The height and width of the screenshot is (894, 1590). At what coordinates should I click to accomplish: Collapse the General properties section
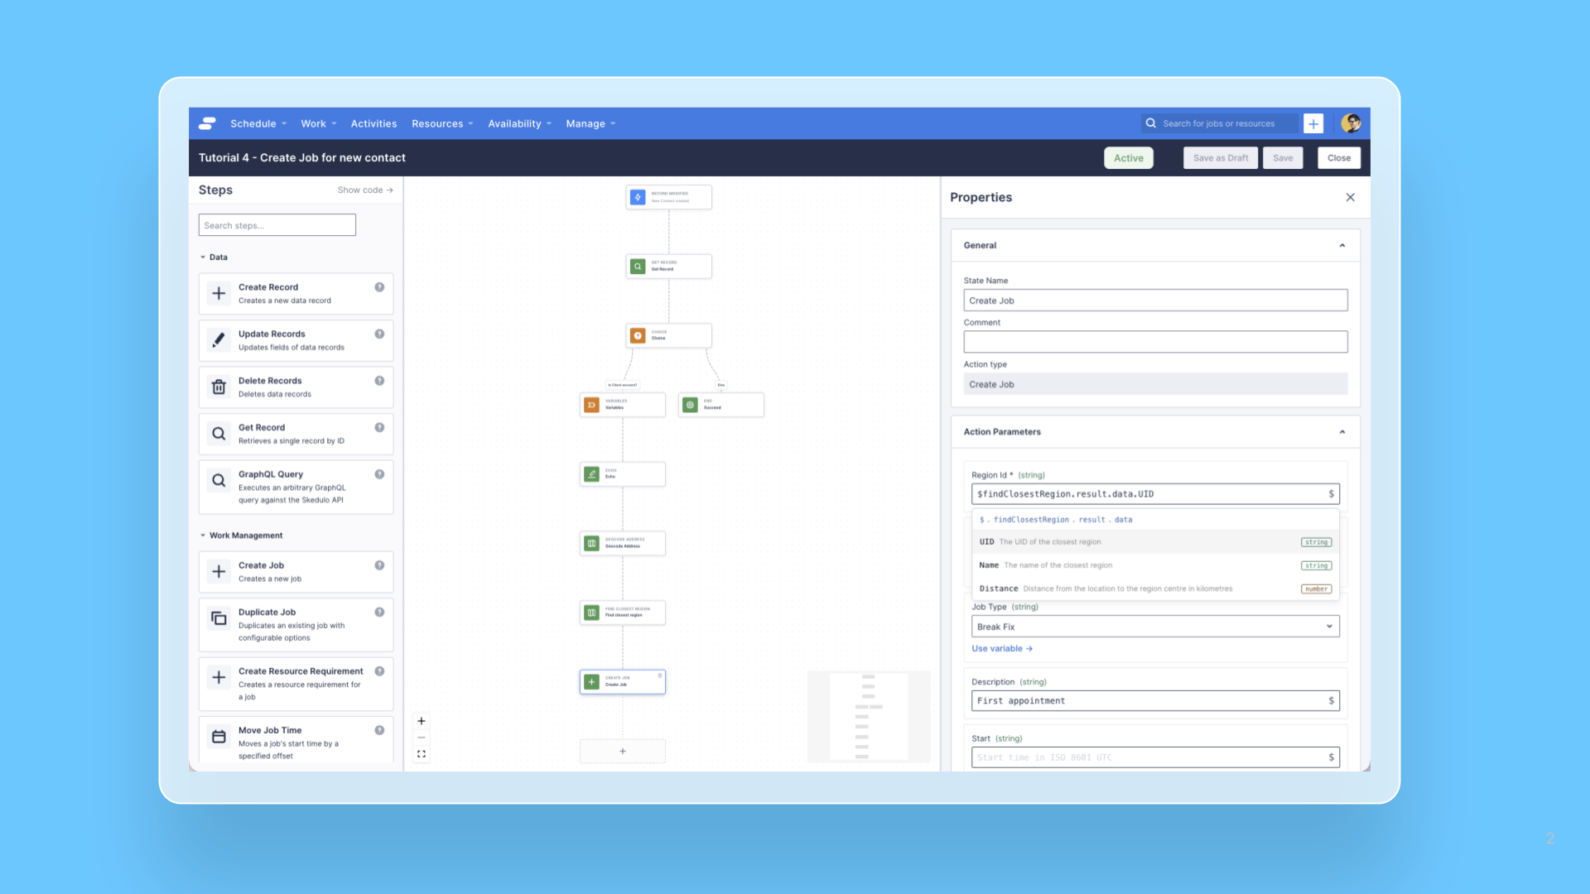[x=1342, y=246]
